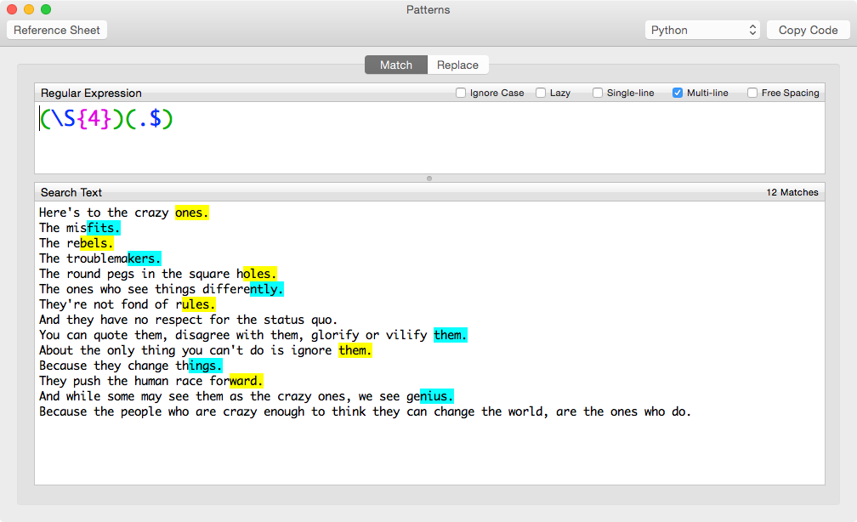
Task: Click highlighted match 'ntly.' in differently line
Action: [x=267, y=289]
